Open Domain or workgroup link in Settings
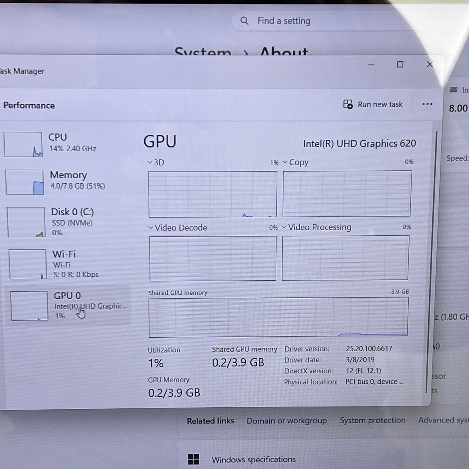Image resolution: width=469 pixels, height=469 pixels. point(286,421)
